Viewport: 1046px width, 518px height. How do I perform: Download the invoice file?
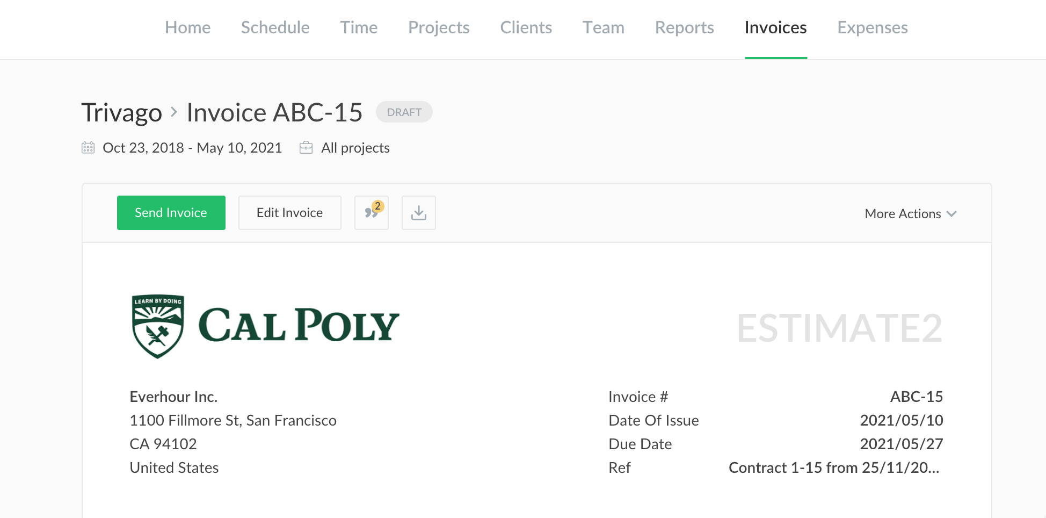pyautogui.click(x=418, y=213)
